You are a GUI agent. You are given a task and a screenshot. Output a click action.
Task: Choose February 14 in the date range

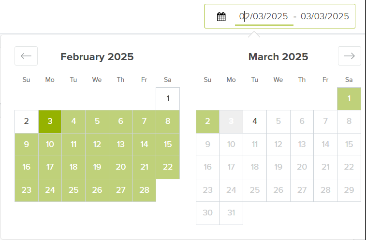pyautogui.click(x=144, y=144)
